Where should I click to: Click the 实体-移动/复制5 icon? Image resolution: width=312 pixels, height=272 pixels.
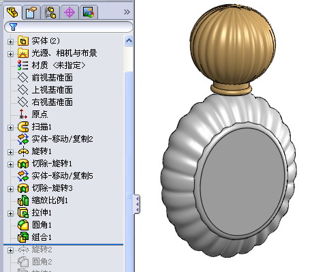coord(23,176)
